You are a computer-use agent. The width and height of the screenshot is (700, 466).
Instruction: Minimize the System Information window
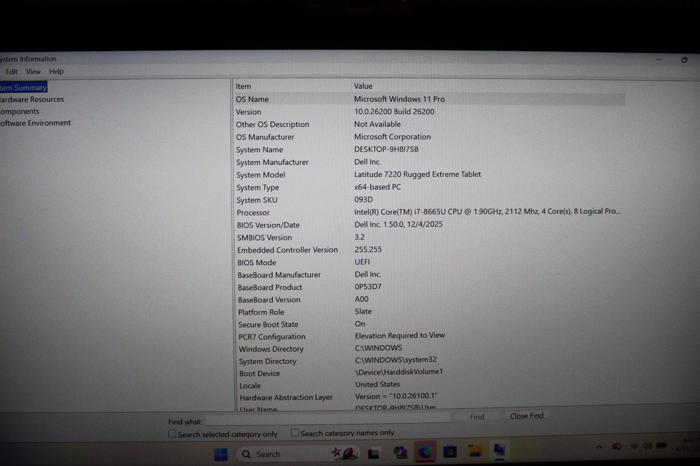point(659,60)
